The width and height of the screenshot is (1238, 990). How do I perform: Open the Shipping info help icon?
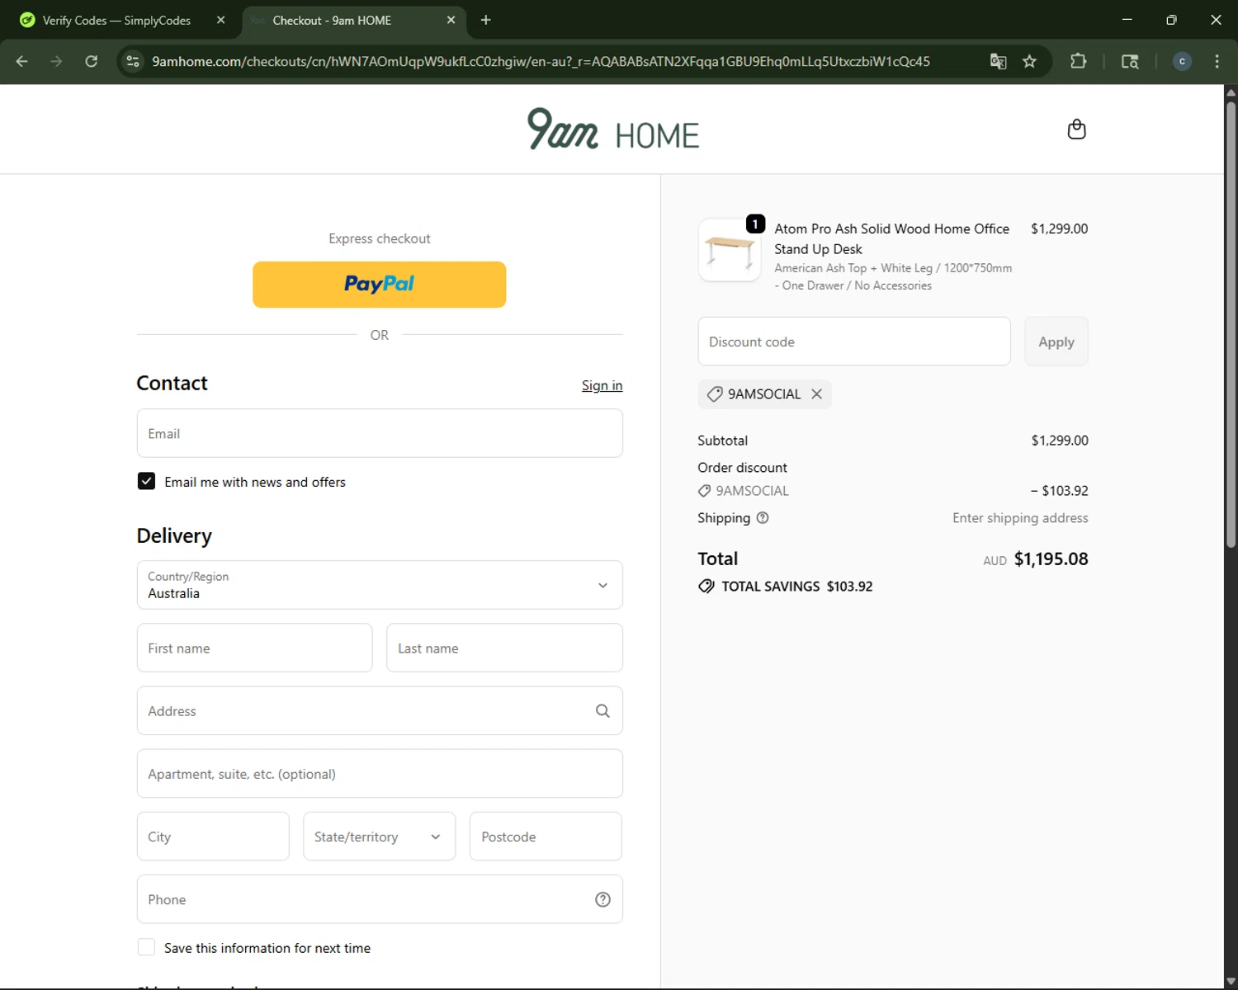click(763, 518)
